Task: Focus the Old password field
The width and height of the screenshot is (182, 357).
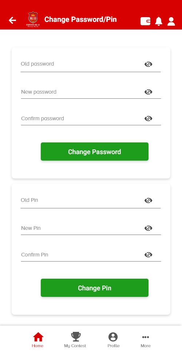Action: 91,64
